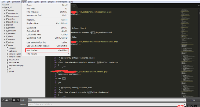This screenshot has height=107, width=200.
Task: Open the Tools menu
Action: click(x=43, y=2)
